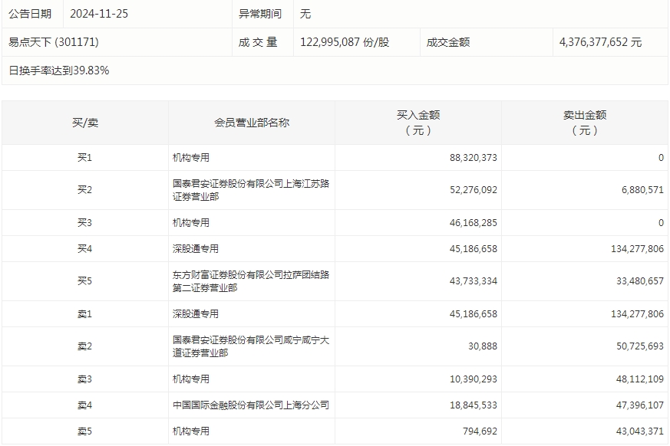Select 134,277,806 in the 卖1 row

pos(637,314)
